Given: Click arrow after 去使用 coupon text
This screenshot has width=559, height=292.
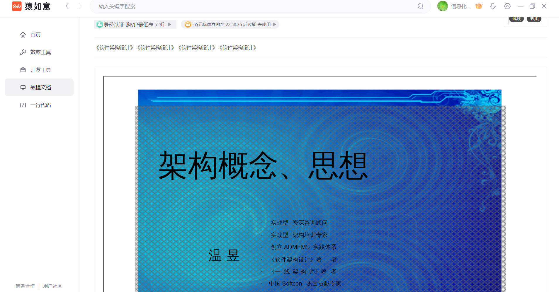Looking at the screenshot, I should pos(274,25).
